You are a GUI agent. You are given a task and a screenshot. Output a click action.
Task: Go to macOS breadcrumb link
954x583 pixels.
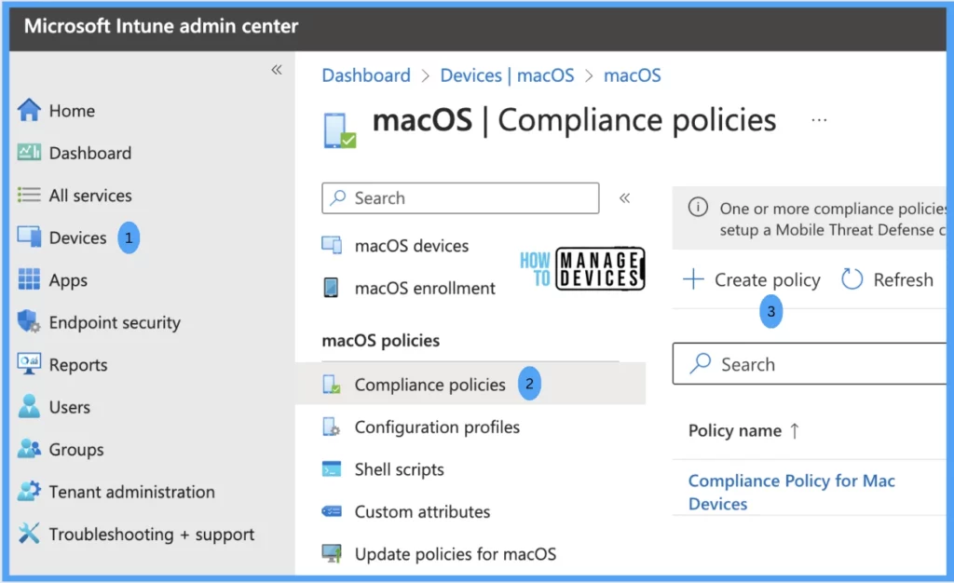[x=633, y=75]
